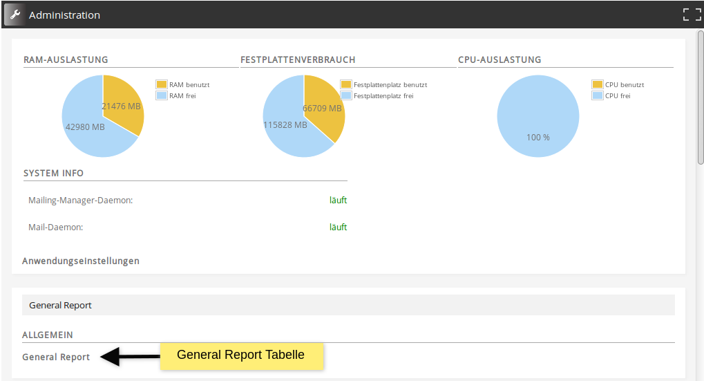
Task: Click the 100 % CPU pie chart
Action: point(538,115)
